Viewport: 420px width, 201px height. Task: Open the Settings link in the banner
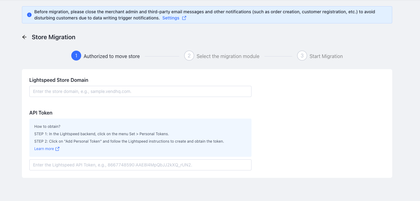[x=171, y=18]
